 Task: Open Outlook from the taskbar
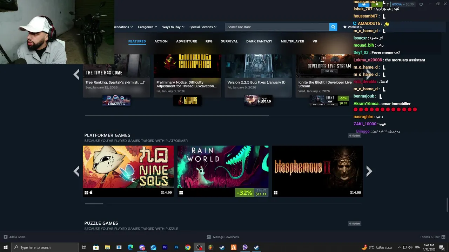click(x=153, y=247)
